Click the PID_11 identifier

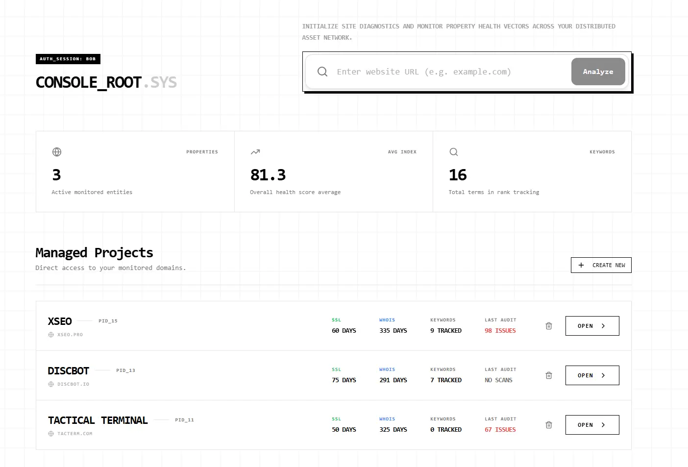coord(184,420)
